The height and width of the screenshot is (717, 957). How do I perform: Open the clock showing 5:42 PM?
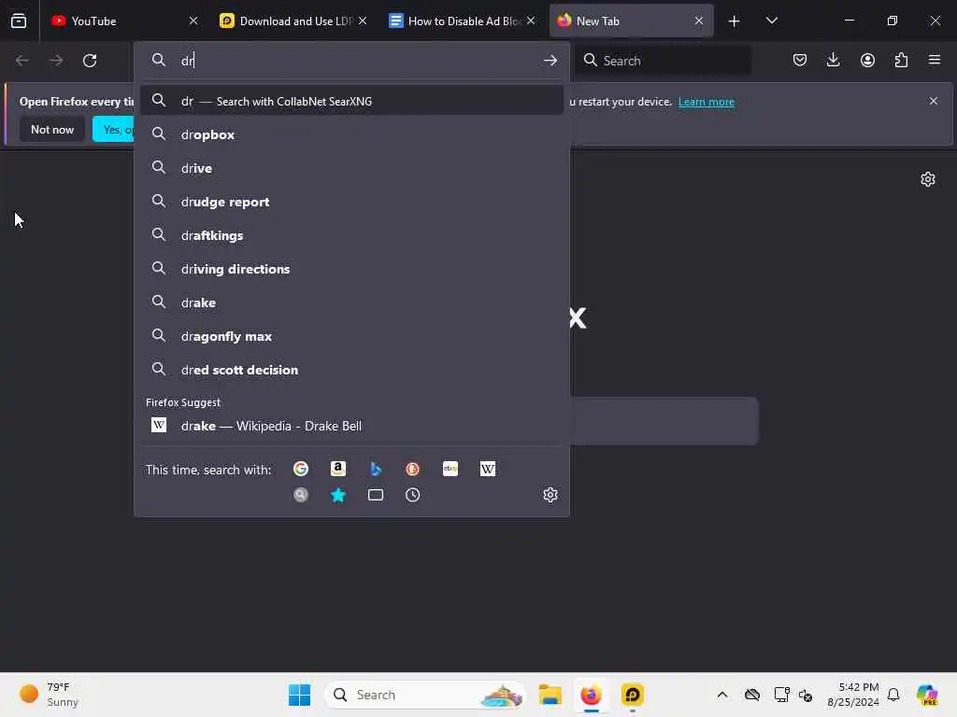[852, 695]
